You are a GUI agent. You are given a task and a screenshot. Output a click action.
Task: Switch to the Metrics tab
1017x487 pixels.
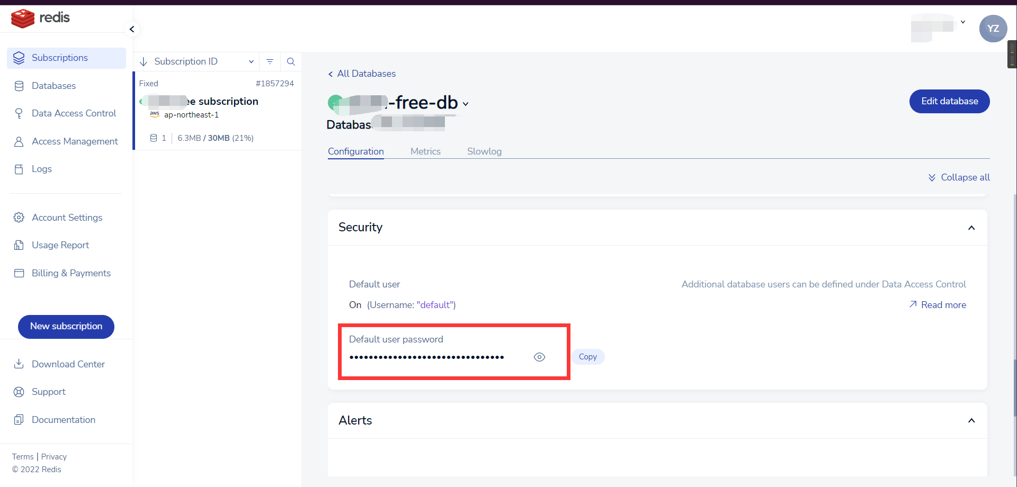click(425, 151)
